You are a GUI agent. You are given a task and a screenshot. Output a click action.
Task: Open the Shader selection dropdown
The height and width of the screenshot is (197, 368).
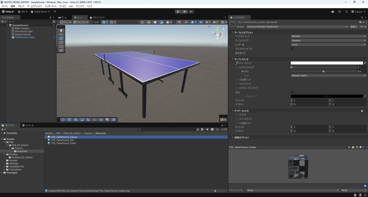[297, 27]
